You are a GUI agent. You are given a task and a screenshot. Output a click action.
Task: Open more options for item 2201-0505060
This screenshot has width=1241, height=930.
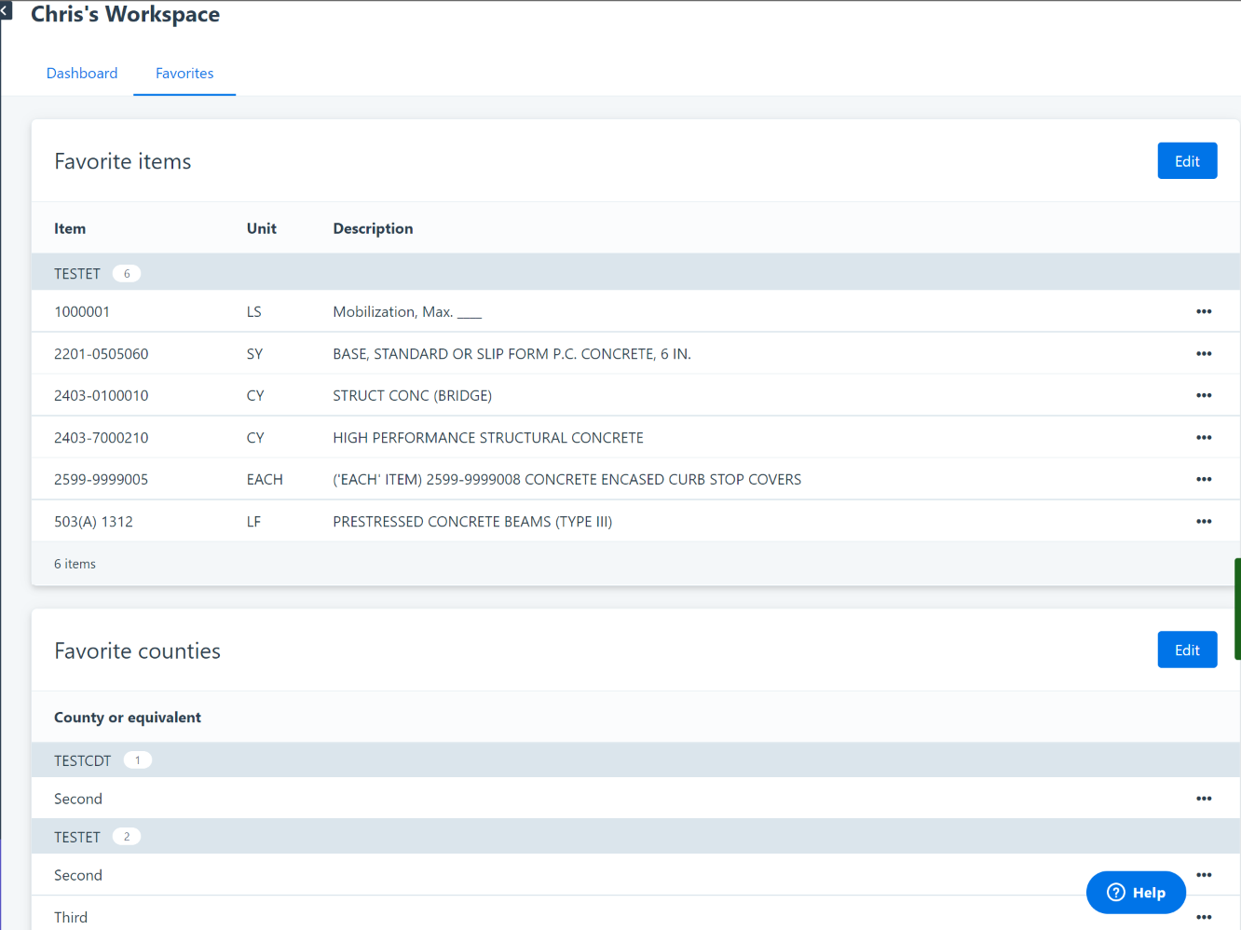(x=1204, y=353)
